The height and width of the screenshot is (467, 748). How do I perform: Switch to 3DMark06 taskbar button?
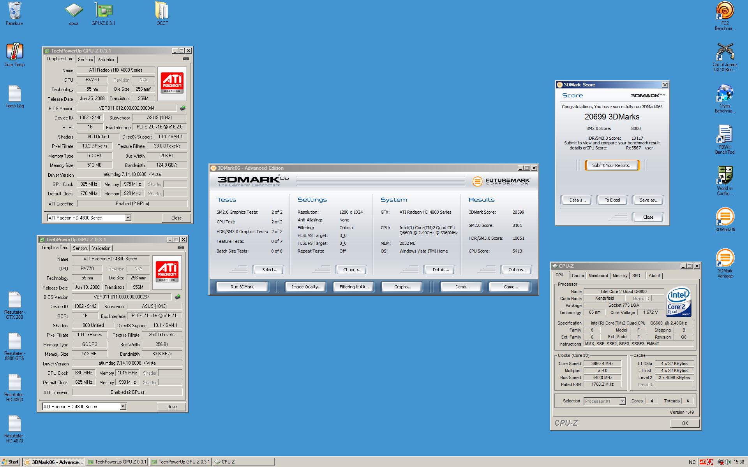point(53,462)
